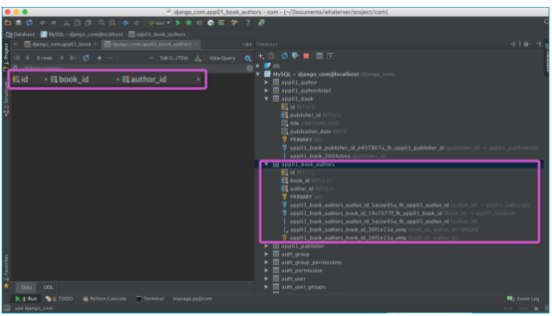This screenshot has width=552, height=316.
Task: Expand the db data source node
Action: (x=258, y=66)
